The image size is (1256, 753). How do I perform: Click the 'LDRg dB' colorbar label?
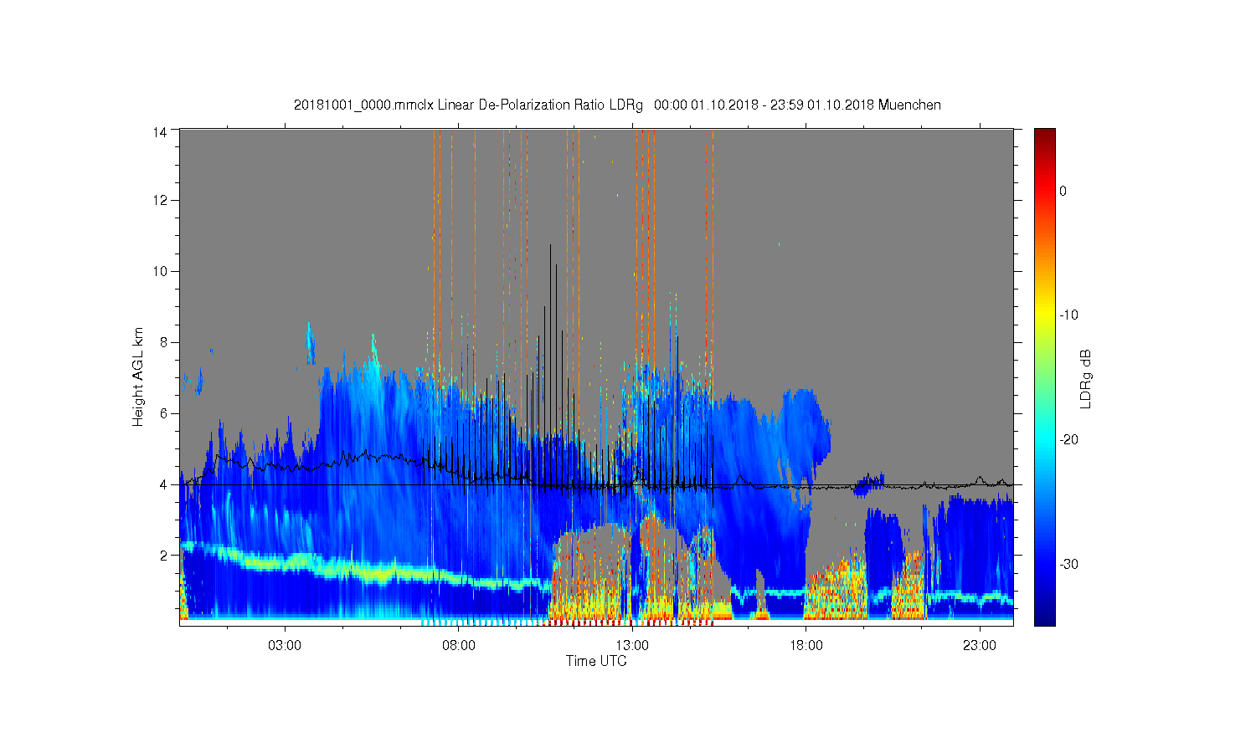point(1086,378)
